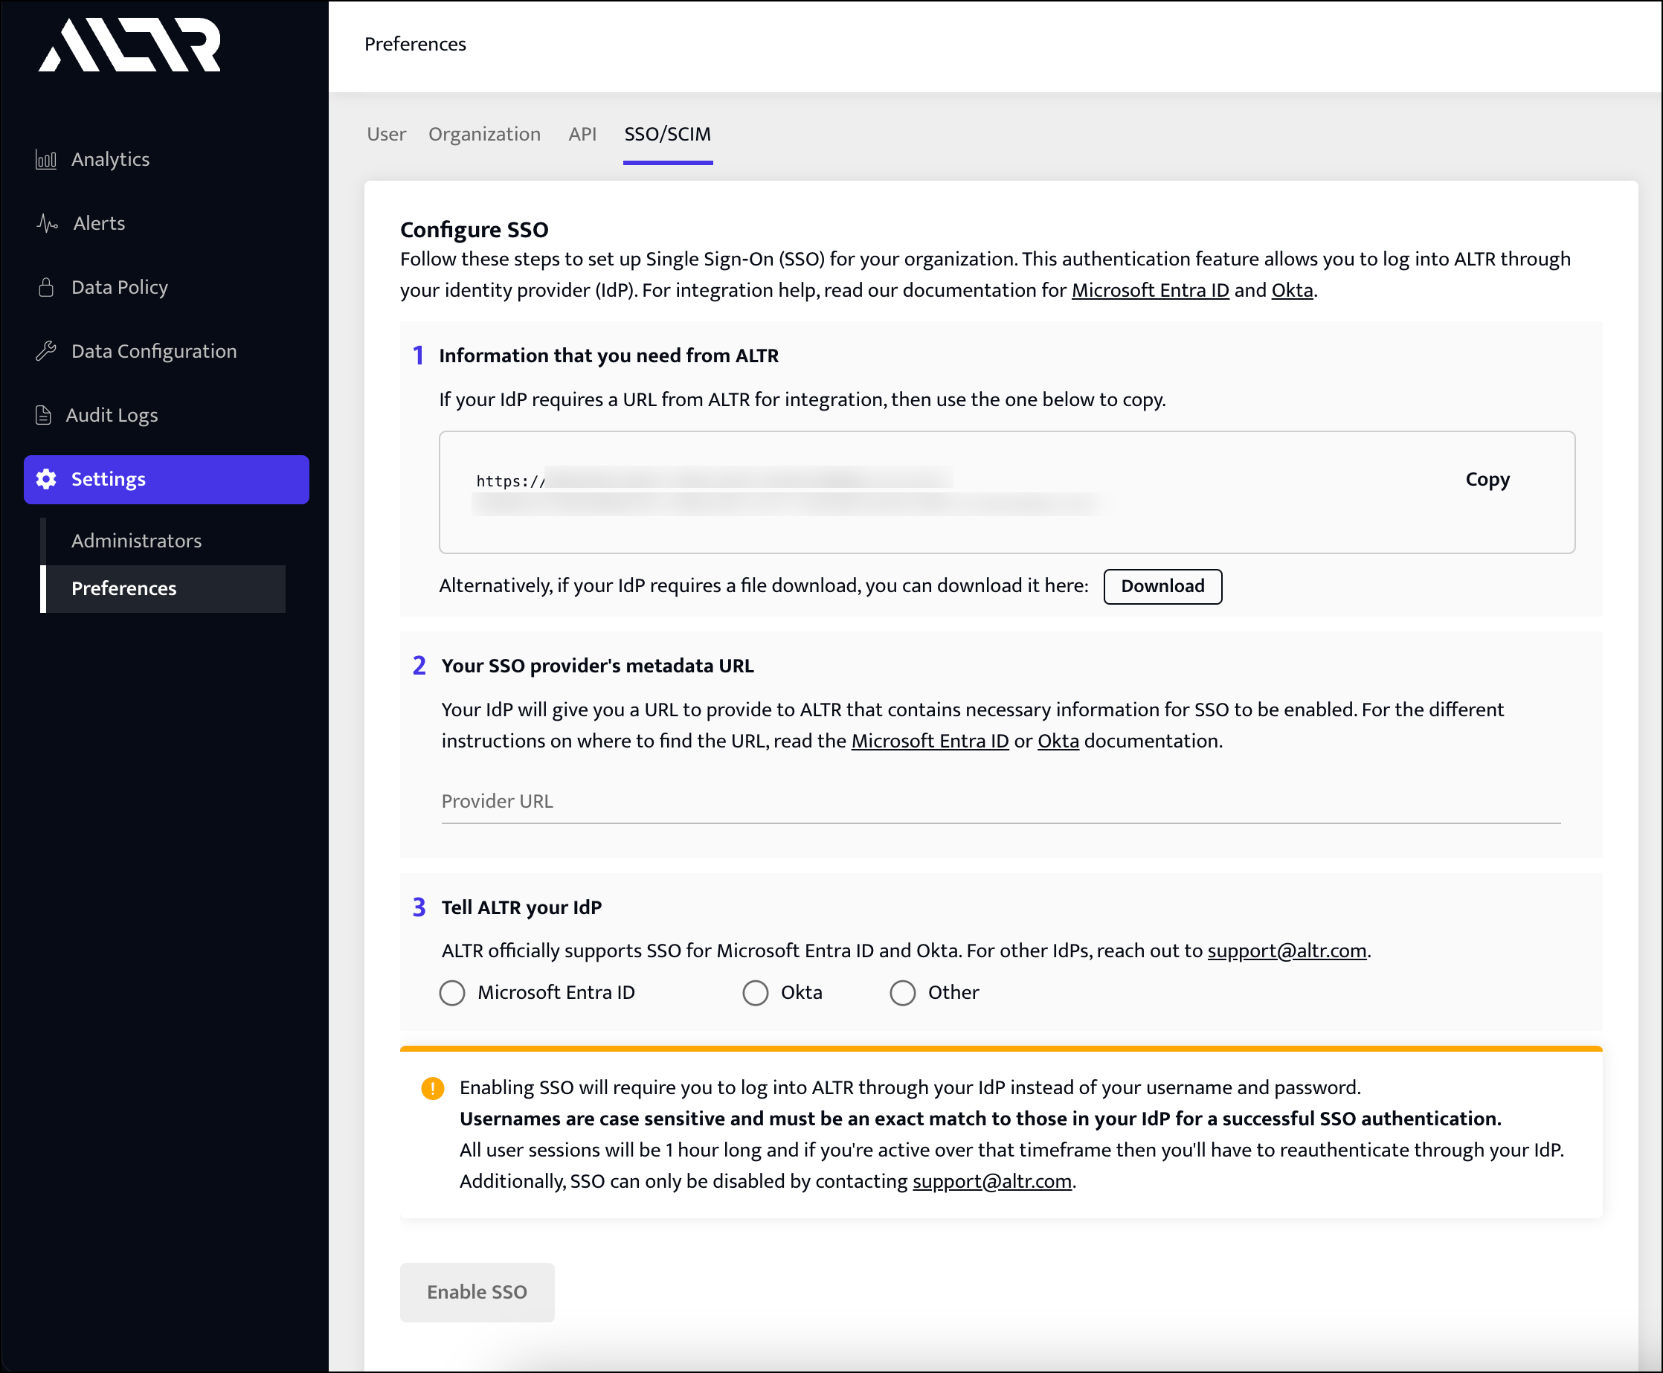Switch to the Organization tab
Image resolution: width=1663 pixels, height=1373 pixels.
(x=484, y=135)
